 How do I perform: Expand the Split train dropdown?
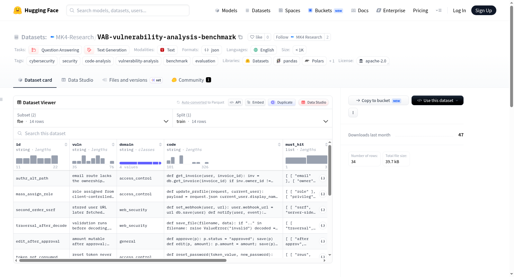[x=252, y=118]
